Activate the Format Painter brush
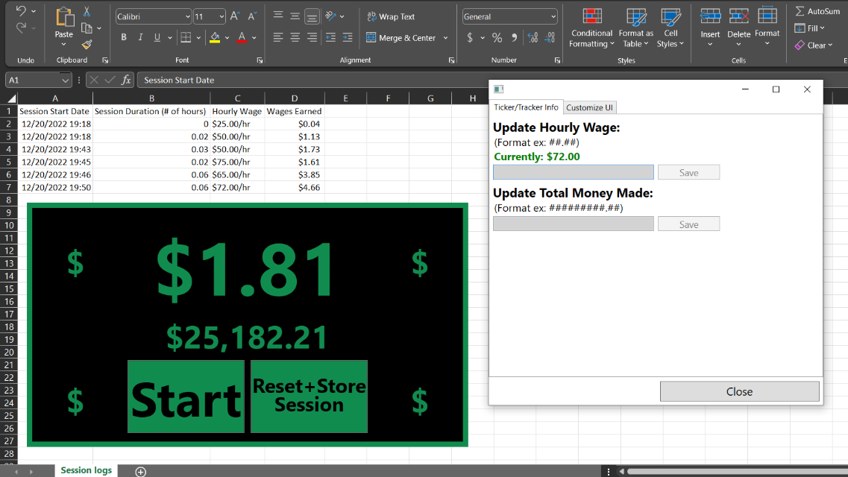Viewport: 848px width, 477px height. pos(87,45)
